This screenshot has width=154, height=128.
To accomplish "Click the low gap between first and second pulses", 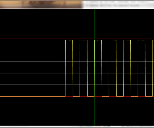I will (76, 96).
